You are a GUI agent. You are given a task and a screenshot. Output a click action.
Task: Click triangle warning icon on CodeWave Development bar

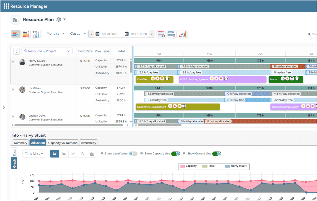click(x=175, y=106)
